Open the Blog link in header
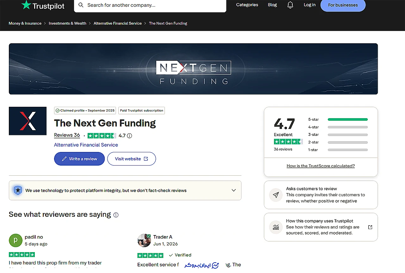This screenshot has width=405, height=273. 272,5
